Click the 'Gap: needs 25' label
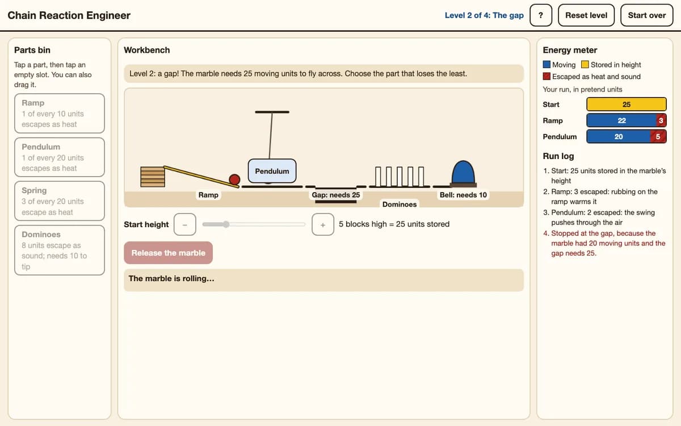Viewport: 681px width, 426px height. [336, 195]
